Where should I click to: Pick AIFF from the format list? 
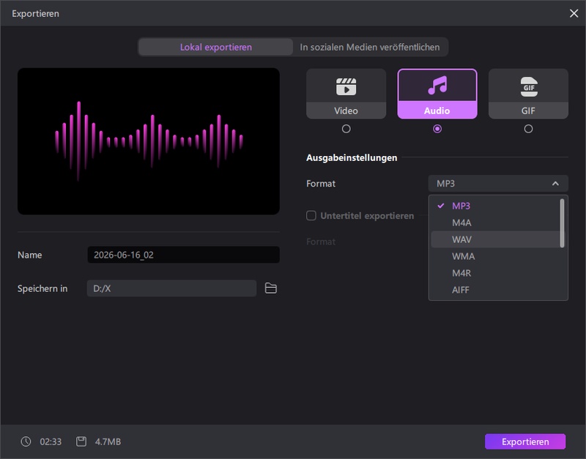(496, 290)
